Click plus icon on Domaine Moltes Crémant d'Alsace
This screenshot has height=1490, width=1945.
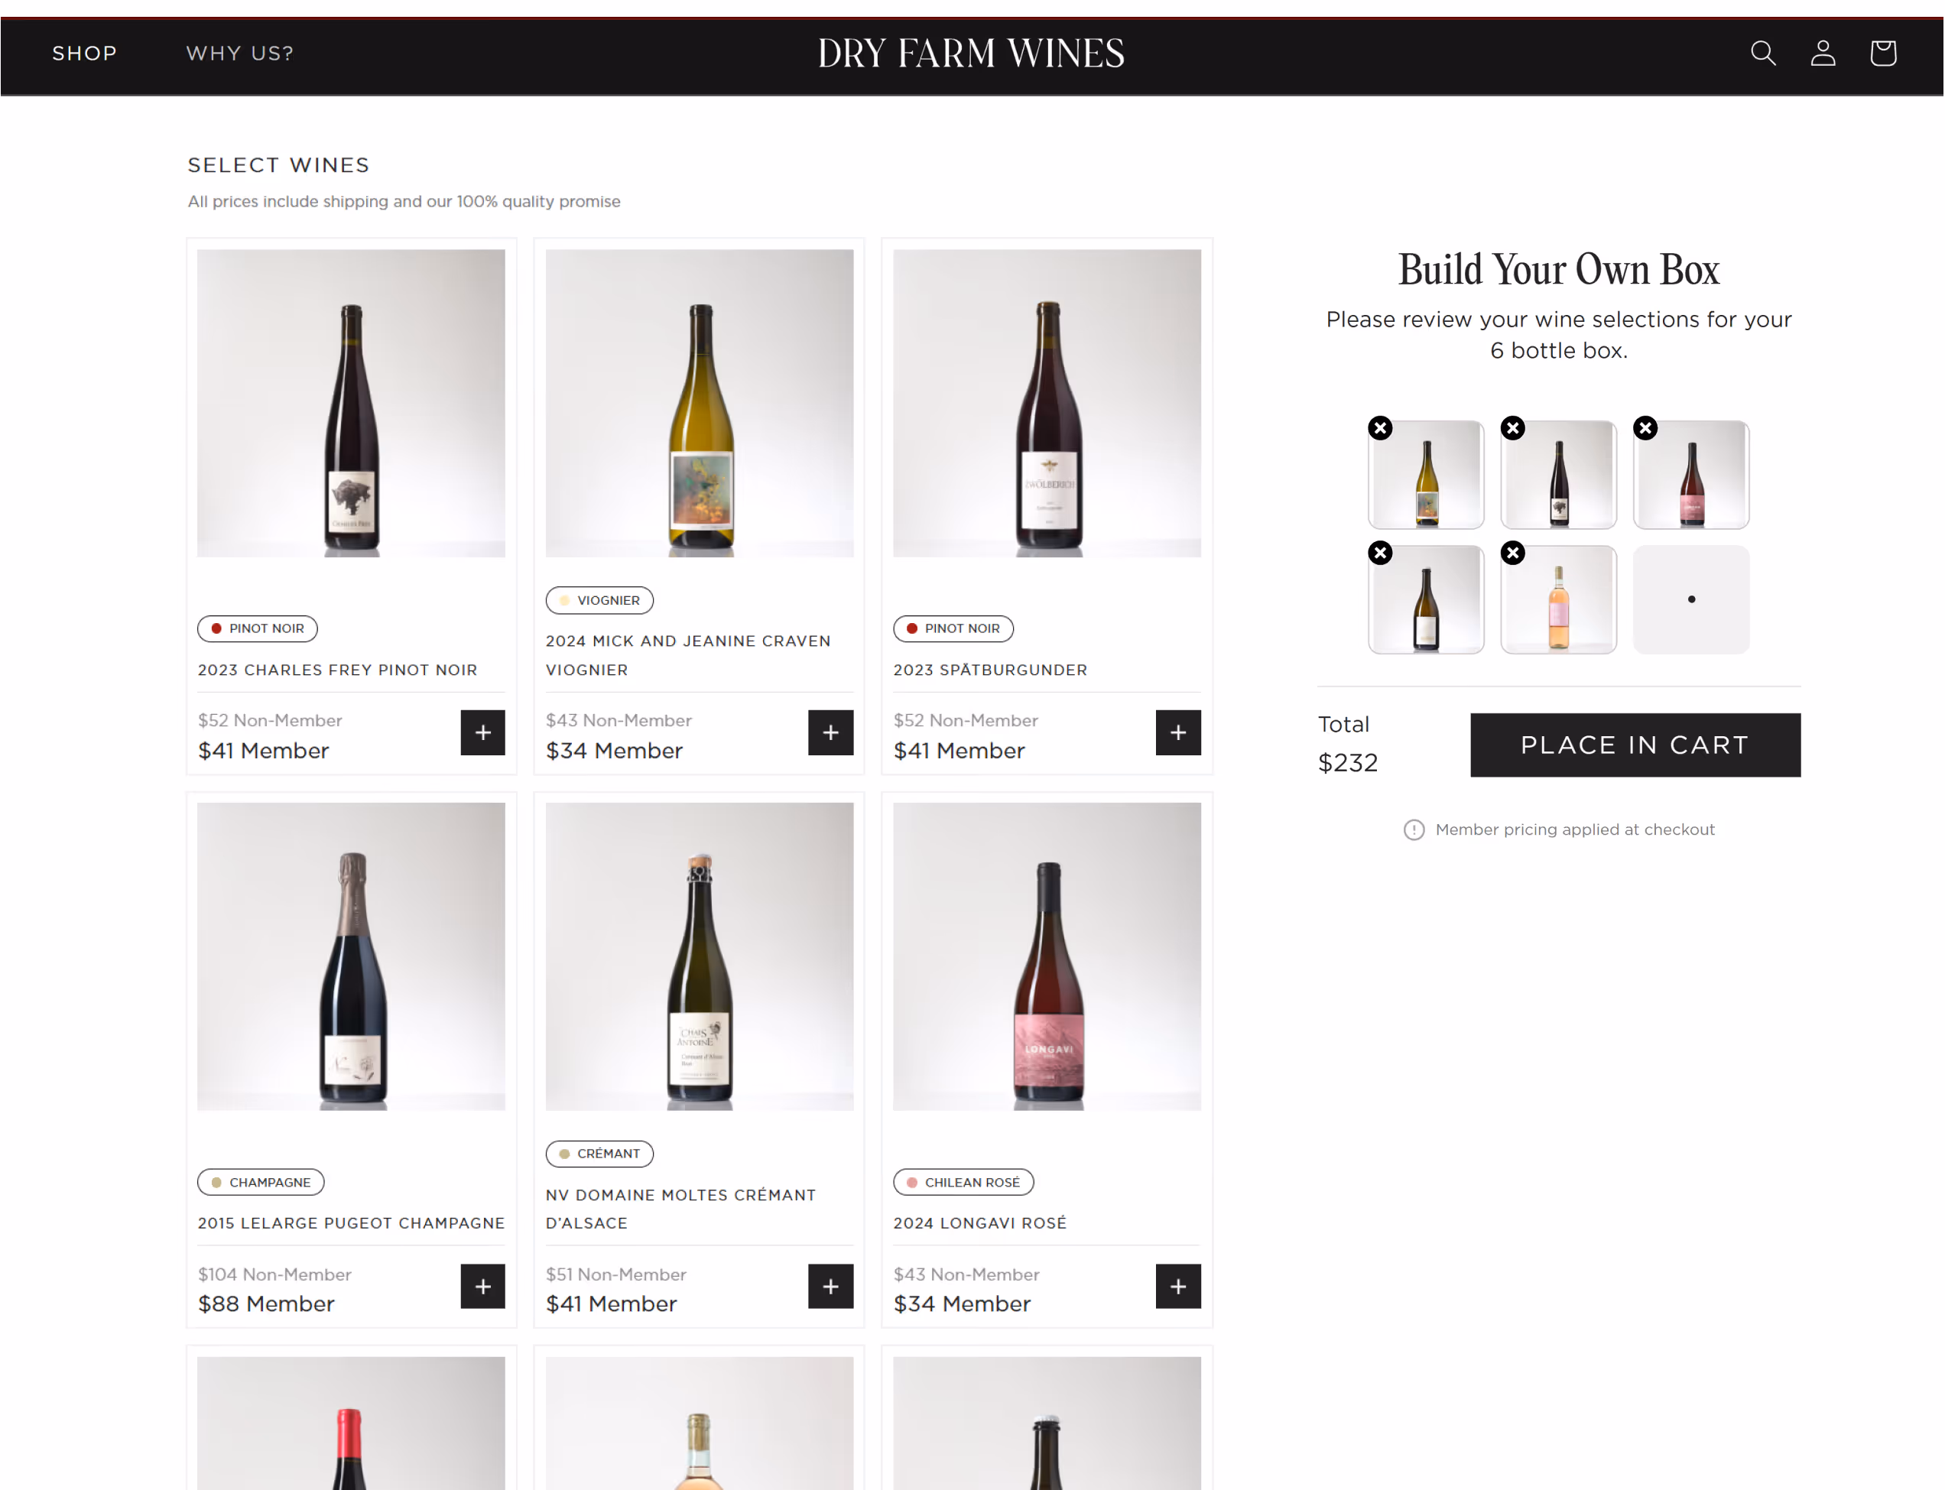tap(830, 1286)
